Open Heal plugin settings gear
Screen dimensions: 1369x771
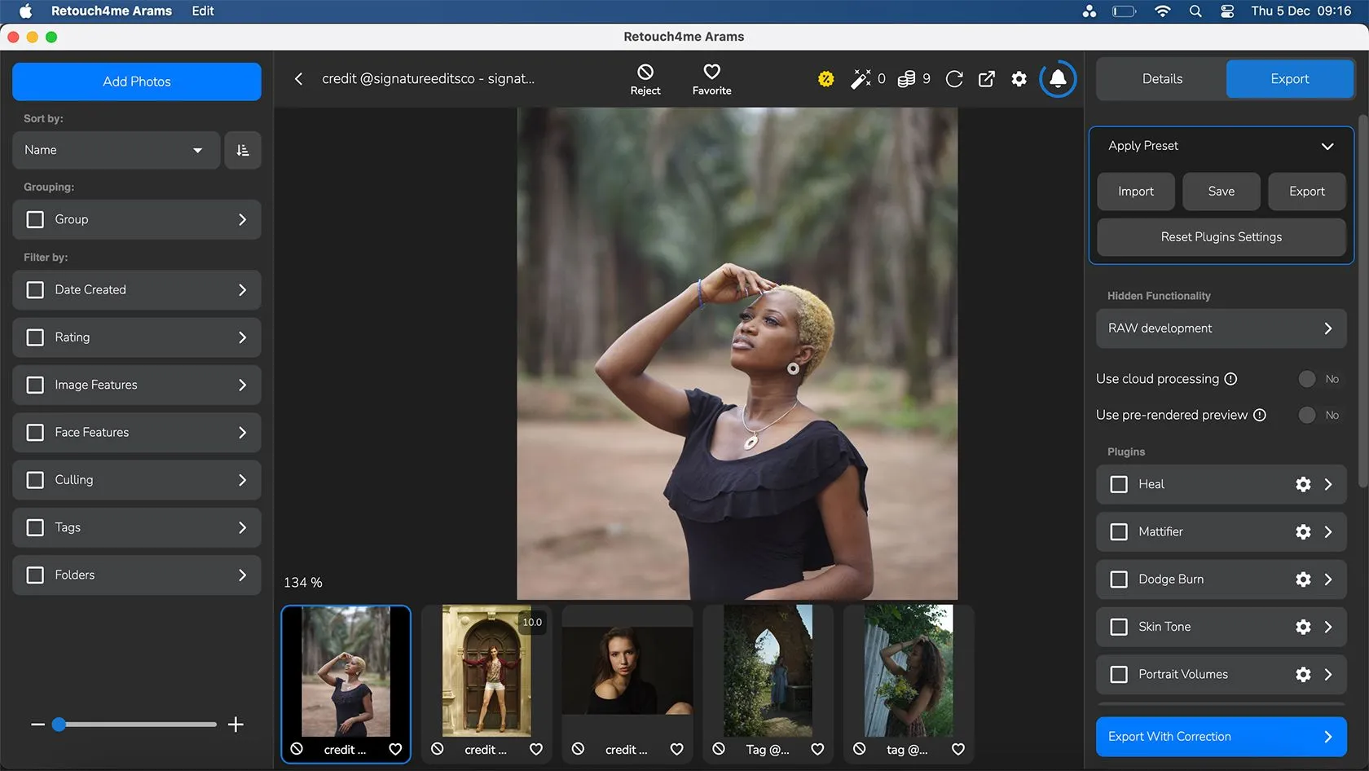point(1303,484)
